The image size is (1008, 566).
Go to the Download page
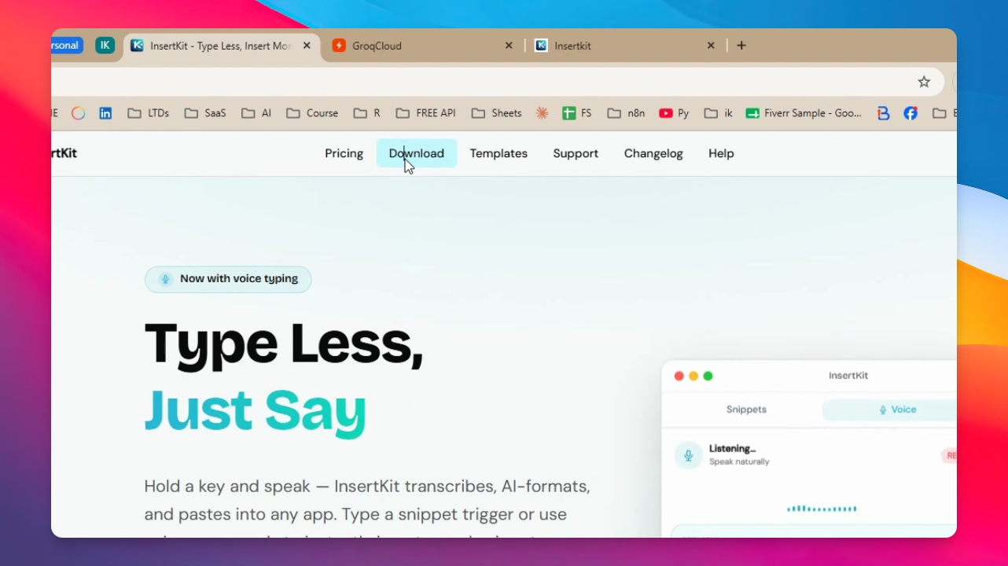pos(417,153)
